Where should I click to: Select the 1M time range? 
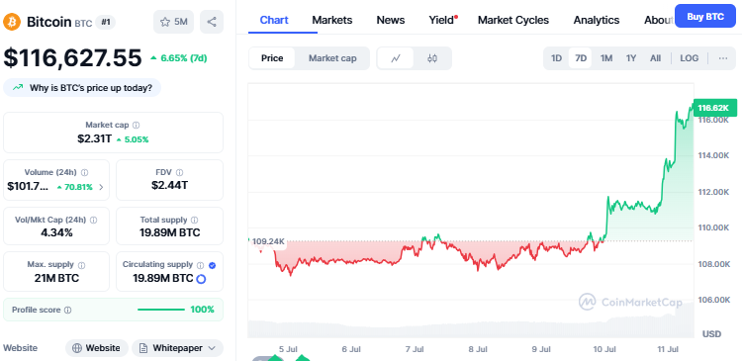point(606,58)
